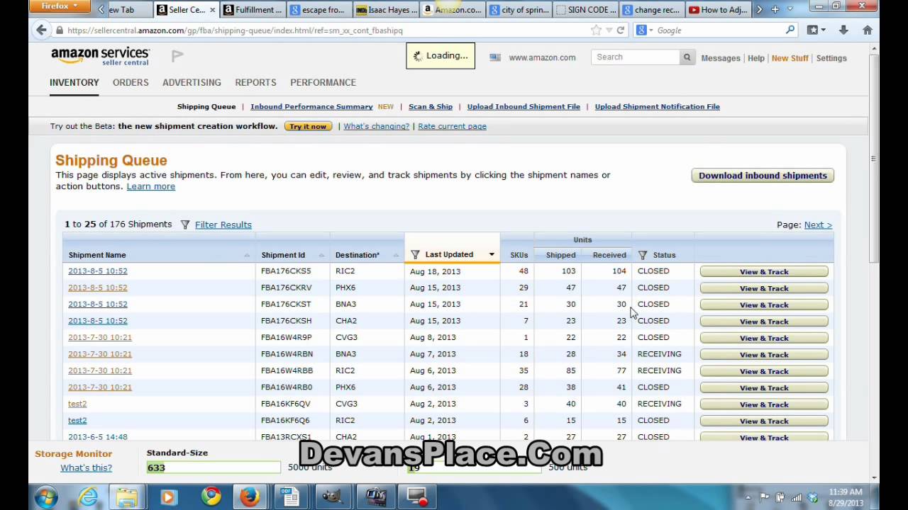Click View & Track for FBA176CKS5
The image size is (908, 510).
click(764, 271)
